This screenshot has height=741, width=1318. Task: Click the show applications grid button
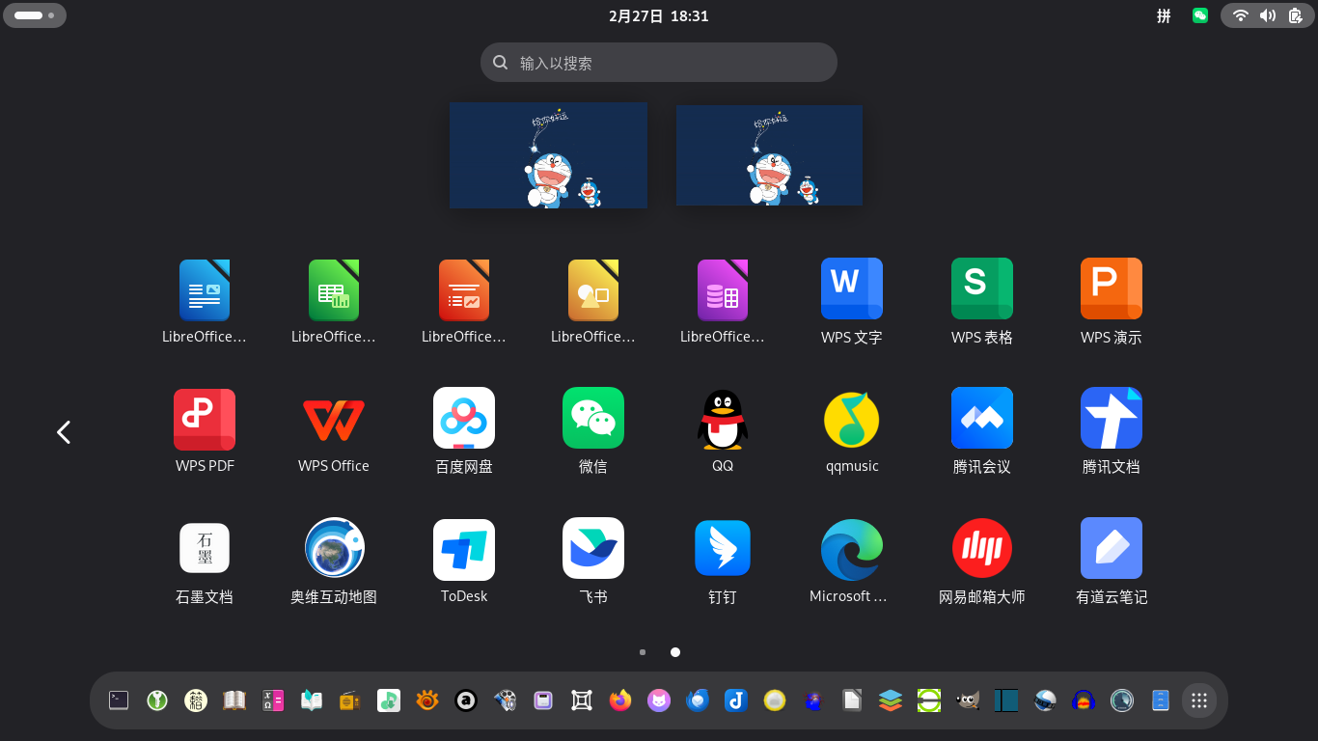[1199, 700]
